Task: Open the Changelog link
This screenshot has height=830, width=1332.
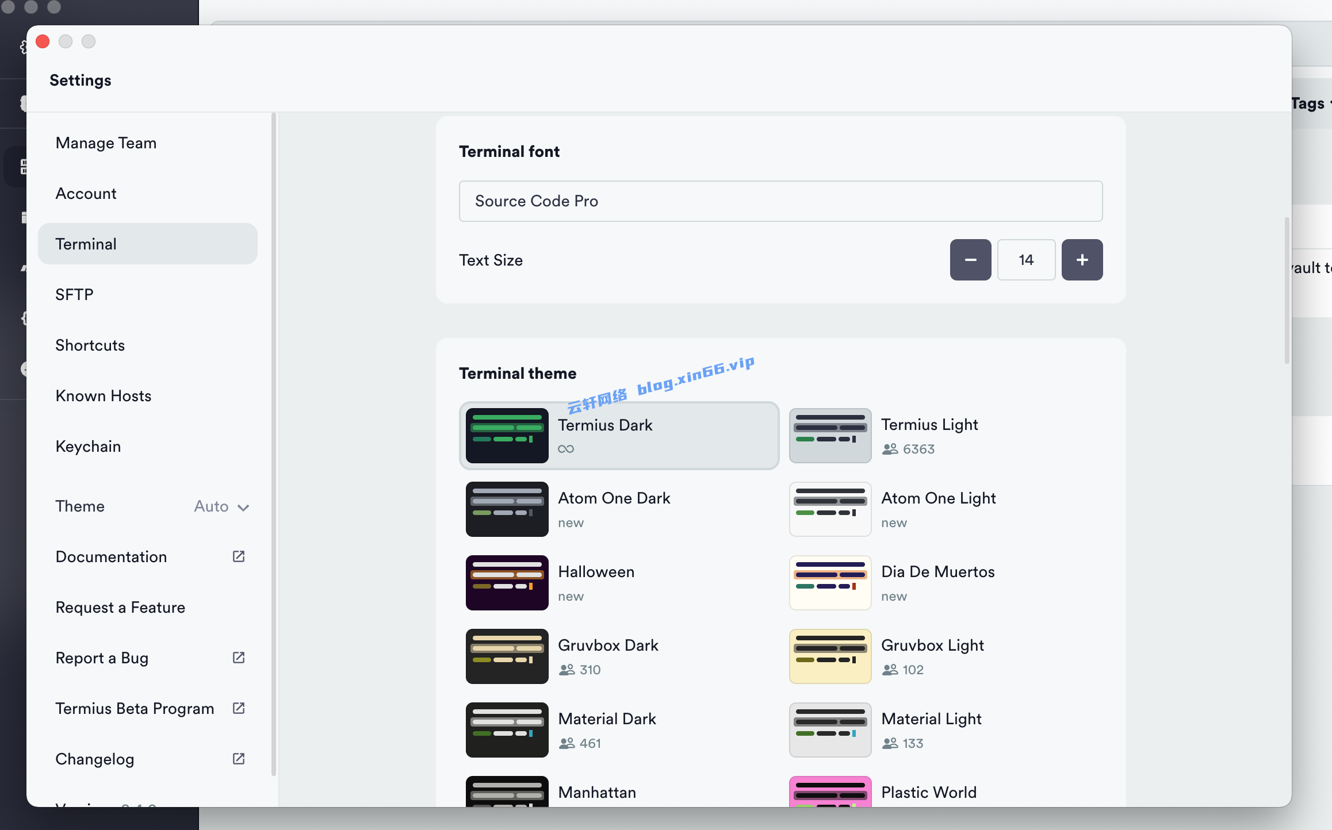Action: click(x=95, y=759)
